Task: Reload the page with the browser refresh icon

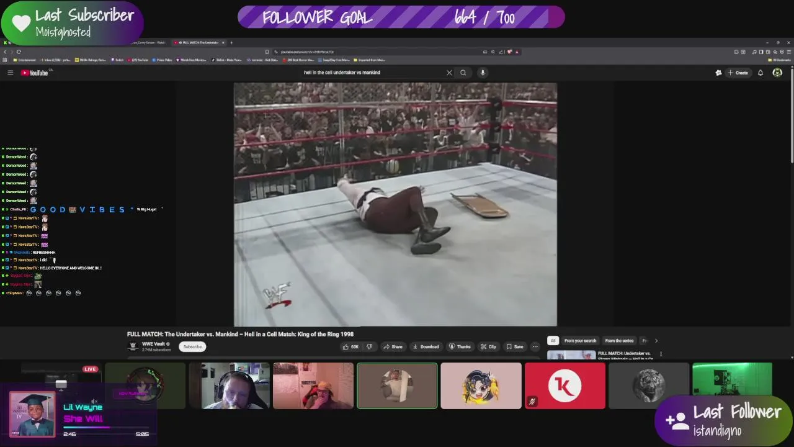Action: 19,52
